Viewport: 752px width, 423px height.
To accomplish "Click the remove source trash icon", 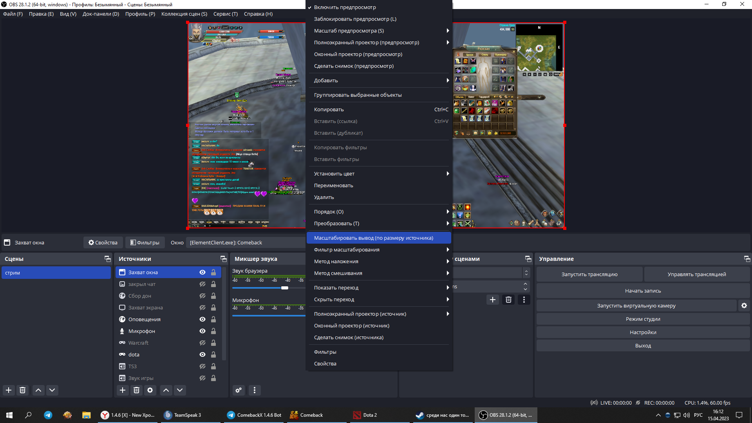I will 136,390.
